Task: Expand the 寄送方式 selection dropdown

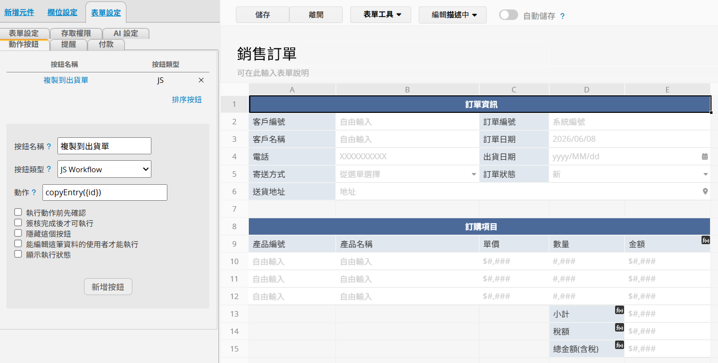Action: 474,174
